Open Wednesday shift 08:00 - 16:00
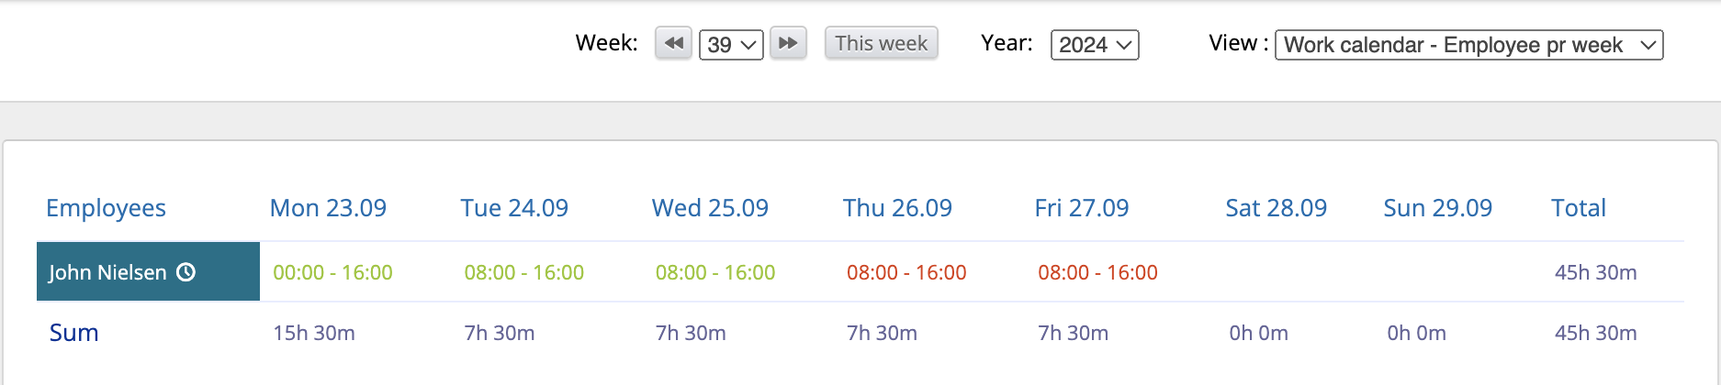This screenshot has width=1721, height=385. pos(715,272)
